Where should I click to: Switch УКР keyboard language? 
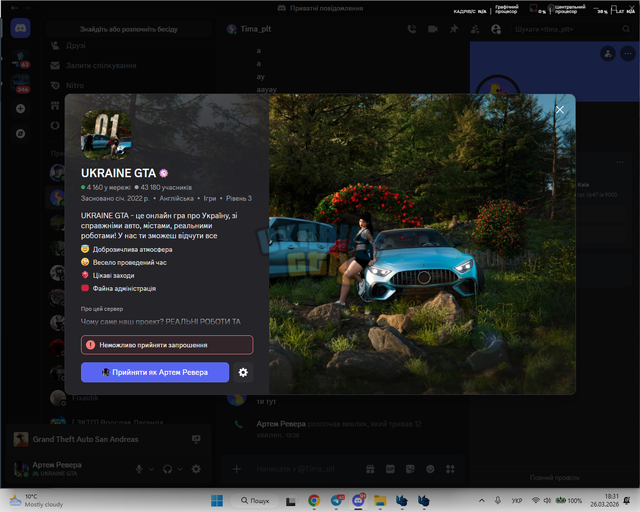(x=517, y=500)
